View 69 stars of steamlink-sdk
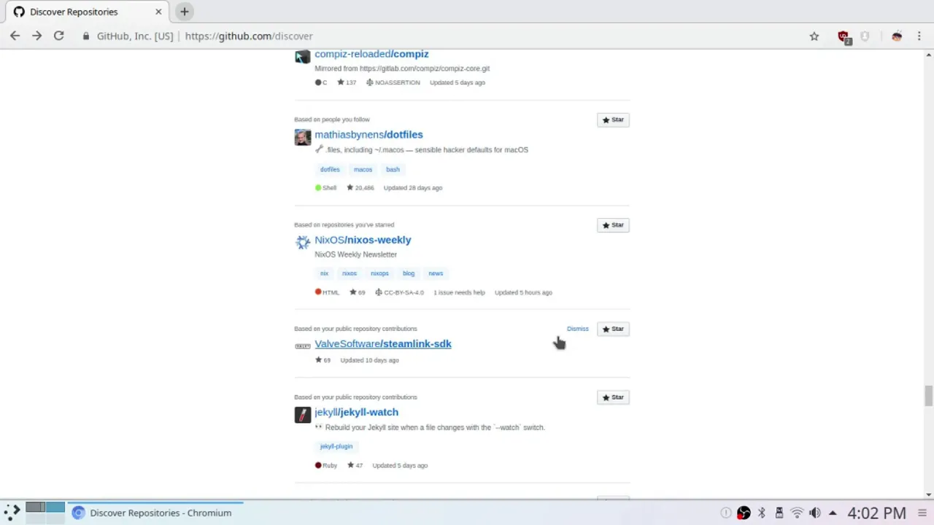 (x=323, y=360)
